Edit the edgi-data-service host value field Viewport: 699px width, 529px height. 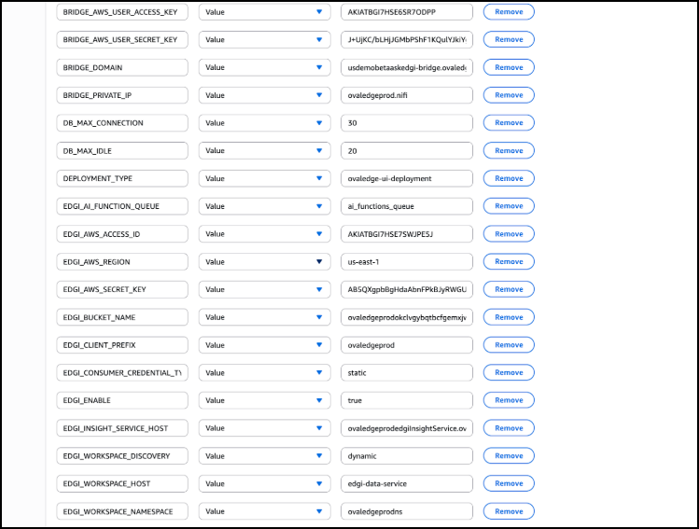pos(407,483)
